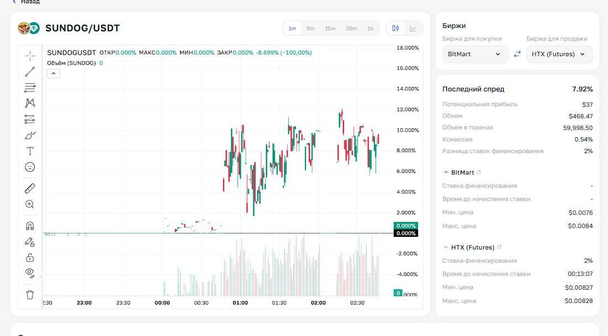Open the Fibonacci lines tool
Viewport: 608px width, 336px height.
click(x=30, y=88)
